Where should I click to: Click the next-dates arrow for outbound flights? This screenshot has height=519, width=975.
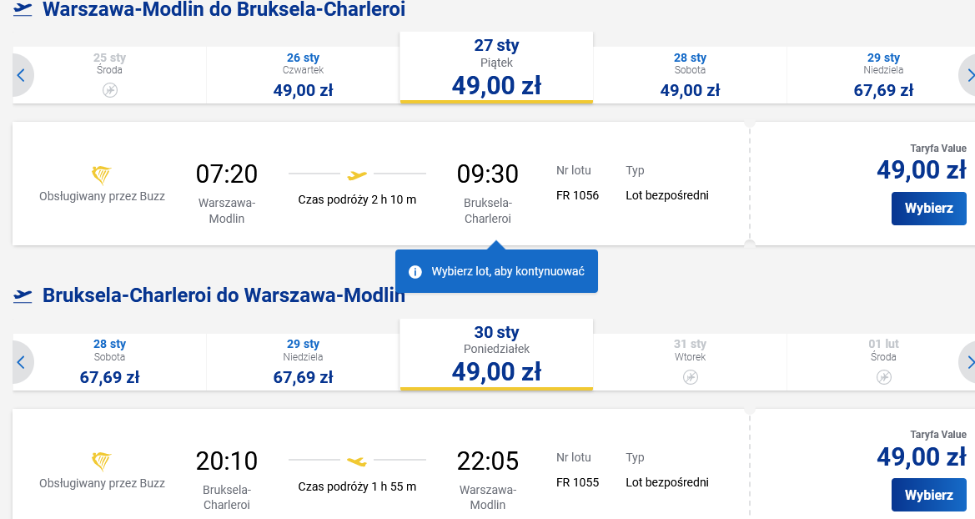point(967,75)
